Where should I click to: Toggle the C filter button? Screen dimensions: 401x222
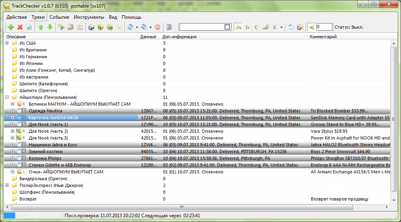click(257, 27)
